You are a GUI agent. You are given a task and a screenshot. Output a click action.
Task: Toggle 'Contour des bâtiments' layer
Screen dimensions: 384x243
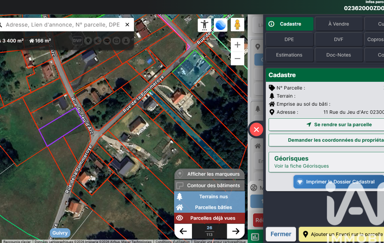click(x=209, y=185)
